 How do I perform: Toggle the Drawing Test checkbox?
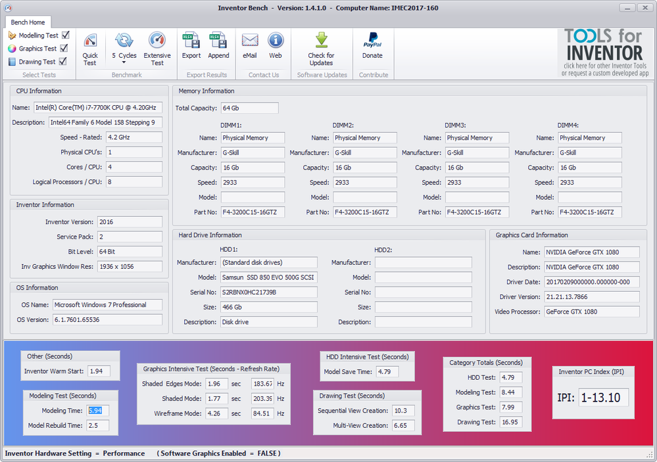(63, 62)
